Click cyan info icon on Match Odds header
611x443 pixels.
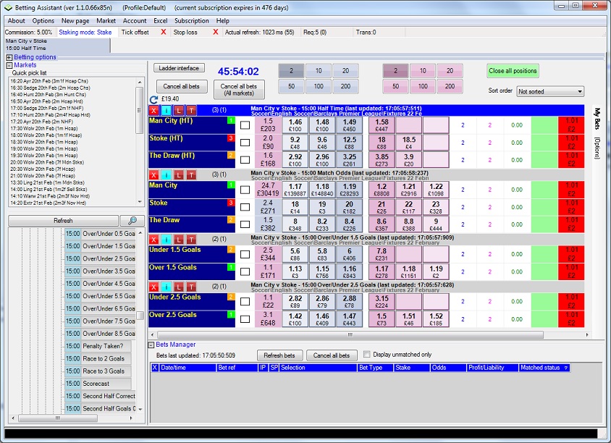click(x=166, y=175)
